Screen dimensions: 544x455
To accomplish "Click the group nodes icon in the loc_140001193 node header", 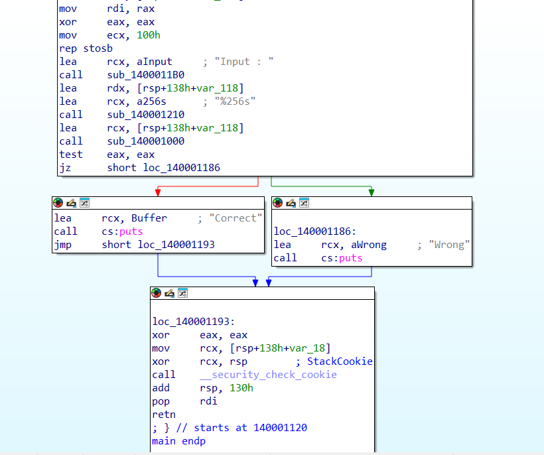I will pyautogui.click(x=183, y=293).
